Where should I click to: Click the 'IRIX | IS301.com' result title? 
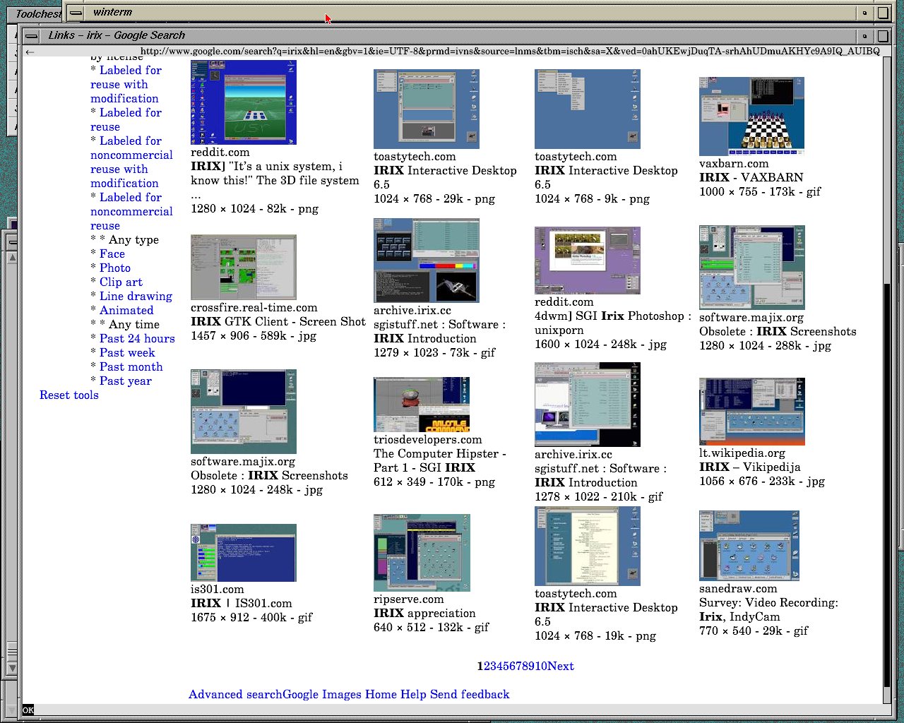pos(241,604)
